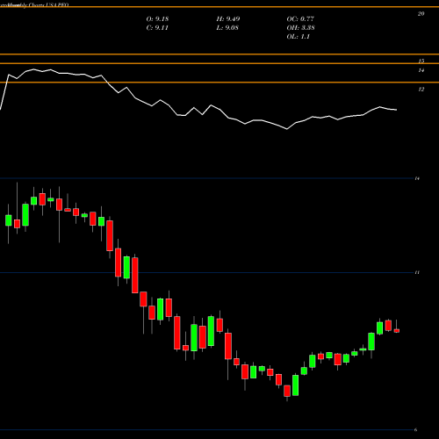Click the high price value "H: 9.49"
Image resolution: width=439 pixels, height=439 pixels.
point(228,19)
